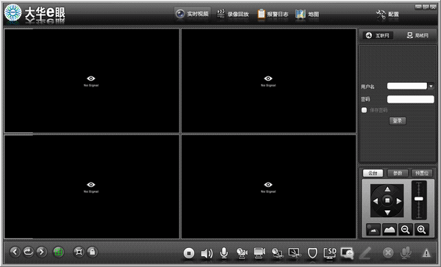This screenshot has height=267, width=441.
Task: Select the 预置位 preset tab
Action: click(x=422, y=173)
